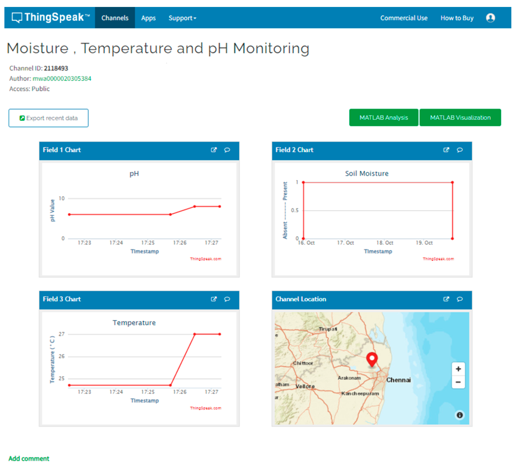Click the Field 1 Chart comment bubble icon
This screenshot has width=516, height=467.
coord(227,150)
